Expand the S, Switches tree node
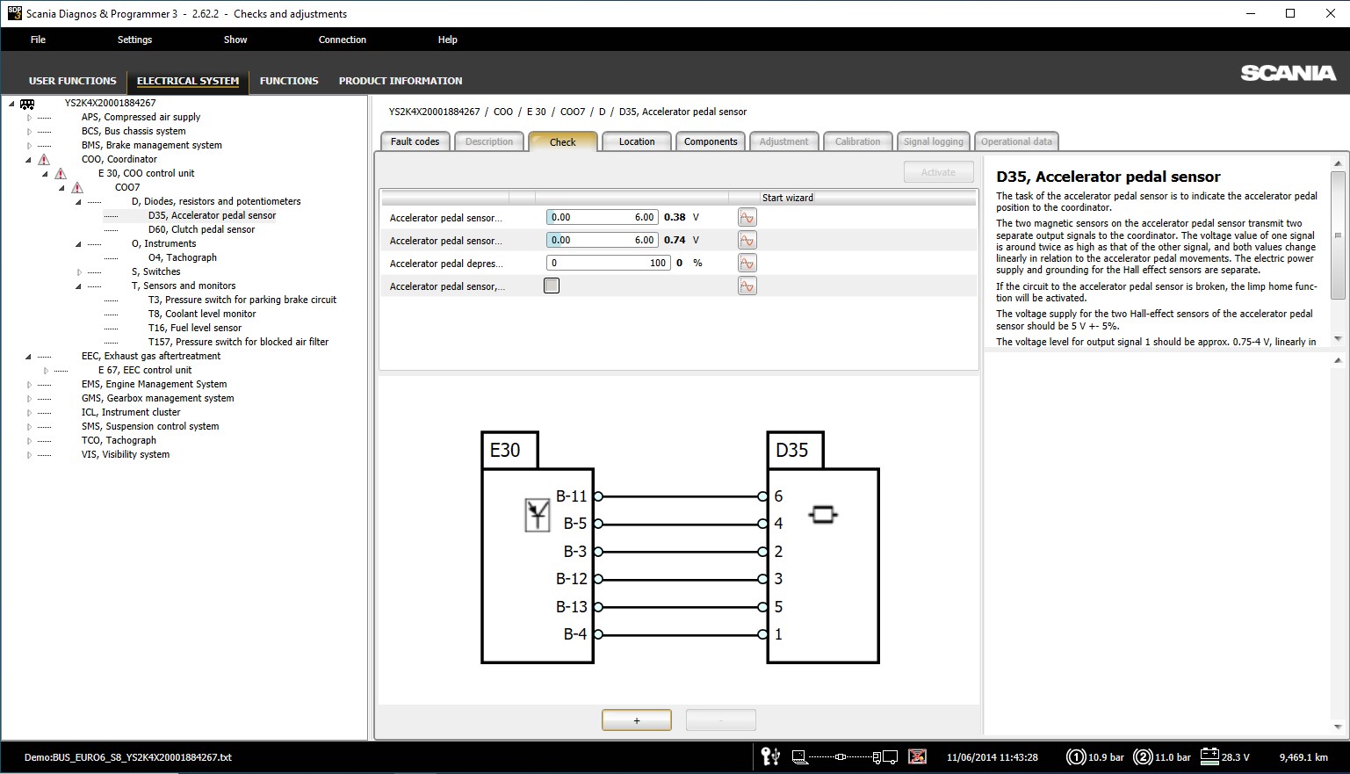Screen dimensions: 1350x774 pyautogui.click(x=79, y=271)
